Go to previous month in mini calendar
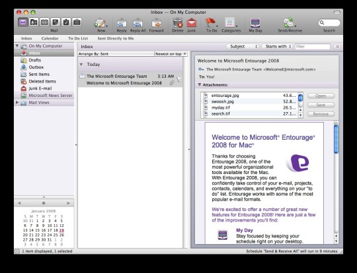357x273 pixels. 19,203
